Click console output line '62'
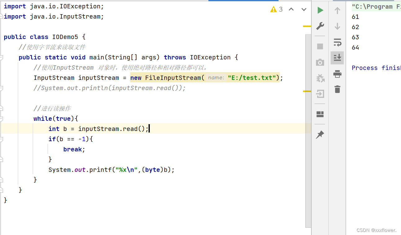The image size is (401, 235). point(355,27)
